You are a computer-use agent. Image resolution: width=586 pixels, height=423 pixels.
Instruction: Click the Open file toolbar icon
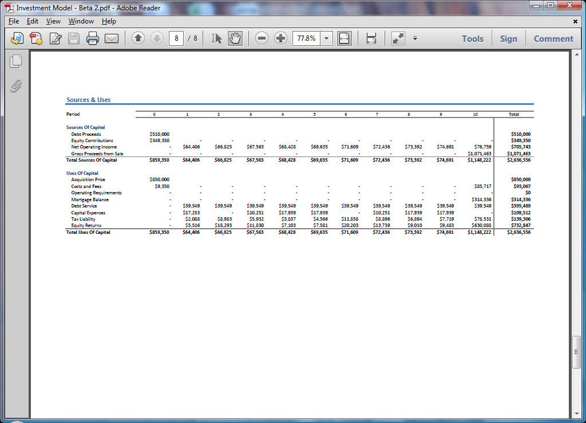click(18, 38)
